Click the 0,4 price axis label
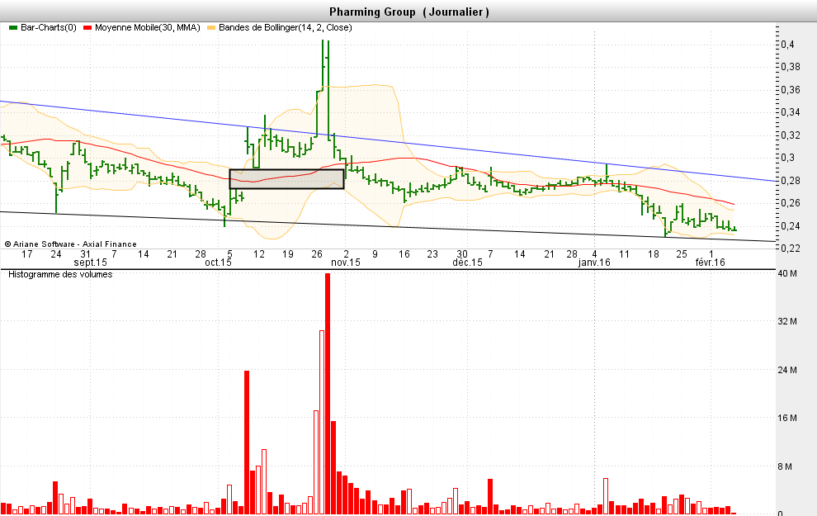The width and height of the screenshot is (817, 516). (788, 45)
